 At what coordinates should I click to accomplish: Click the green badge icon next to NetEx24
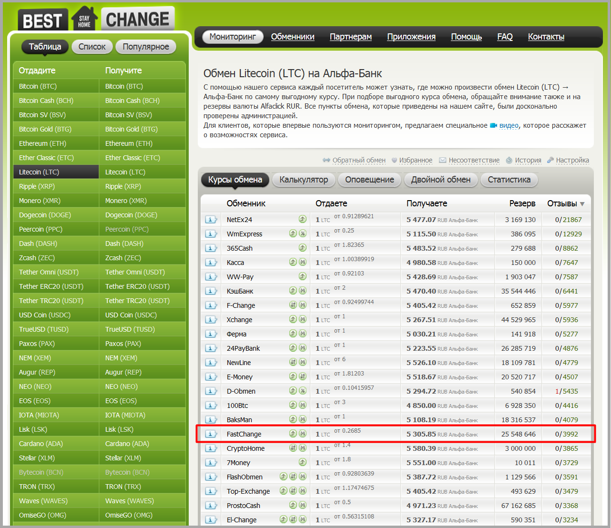pyautogui.click(x=302, y=219)
